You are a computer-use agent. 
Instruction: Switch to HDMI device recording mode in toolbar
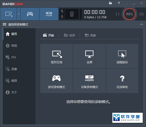tap(49, 14)
